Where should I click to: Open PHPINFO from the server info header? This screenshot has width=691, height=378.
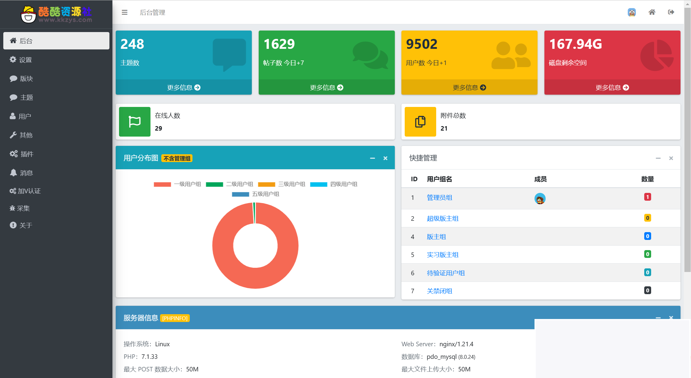point(175,318)
